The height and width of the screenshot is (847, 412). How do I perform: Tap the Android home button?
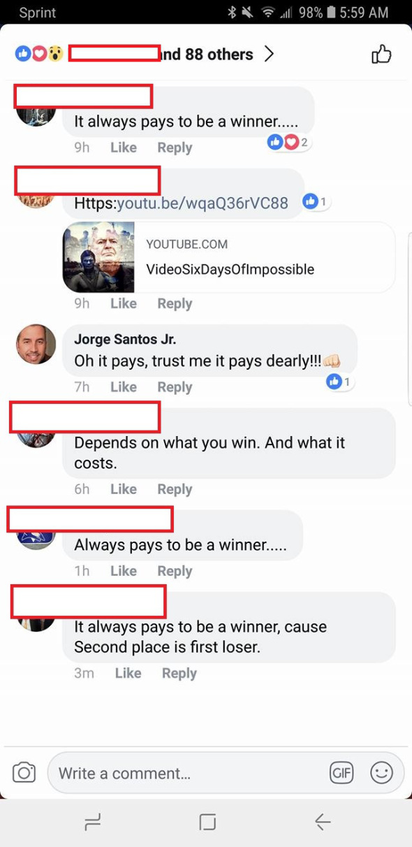point(207,822)
